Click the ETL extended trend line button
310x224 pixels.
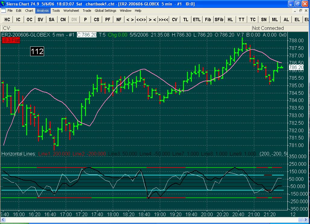[x=197, y=20]
